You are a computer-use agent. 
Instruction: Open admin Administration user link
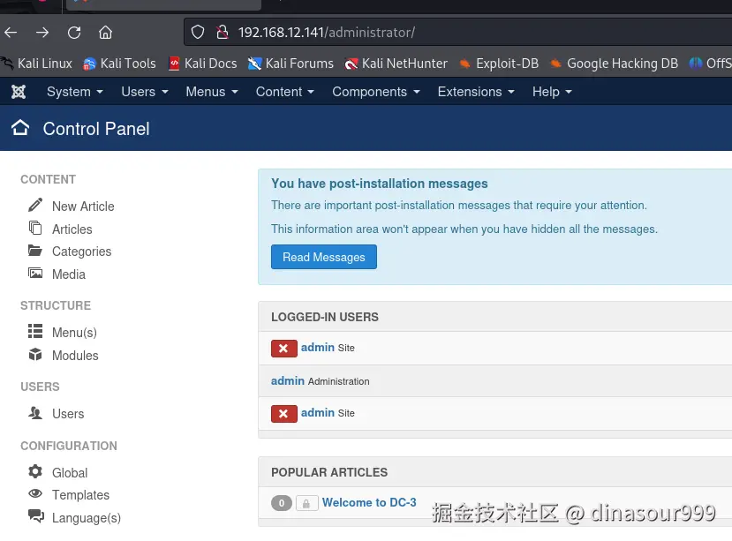coord(288,381)
